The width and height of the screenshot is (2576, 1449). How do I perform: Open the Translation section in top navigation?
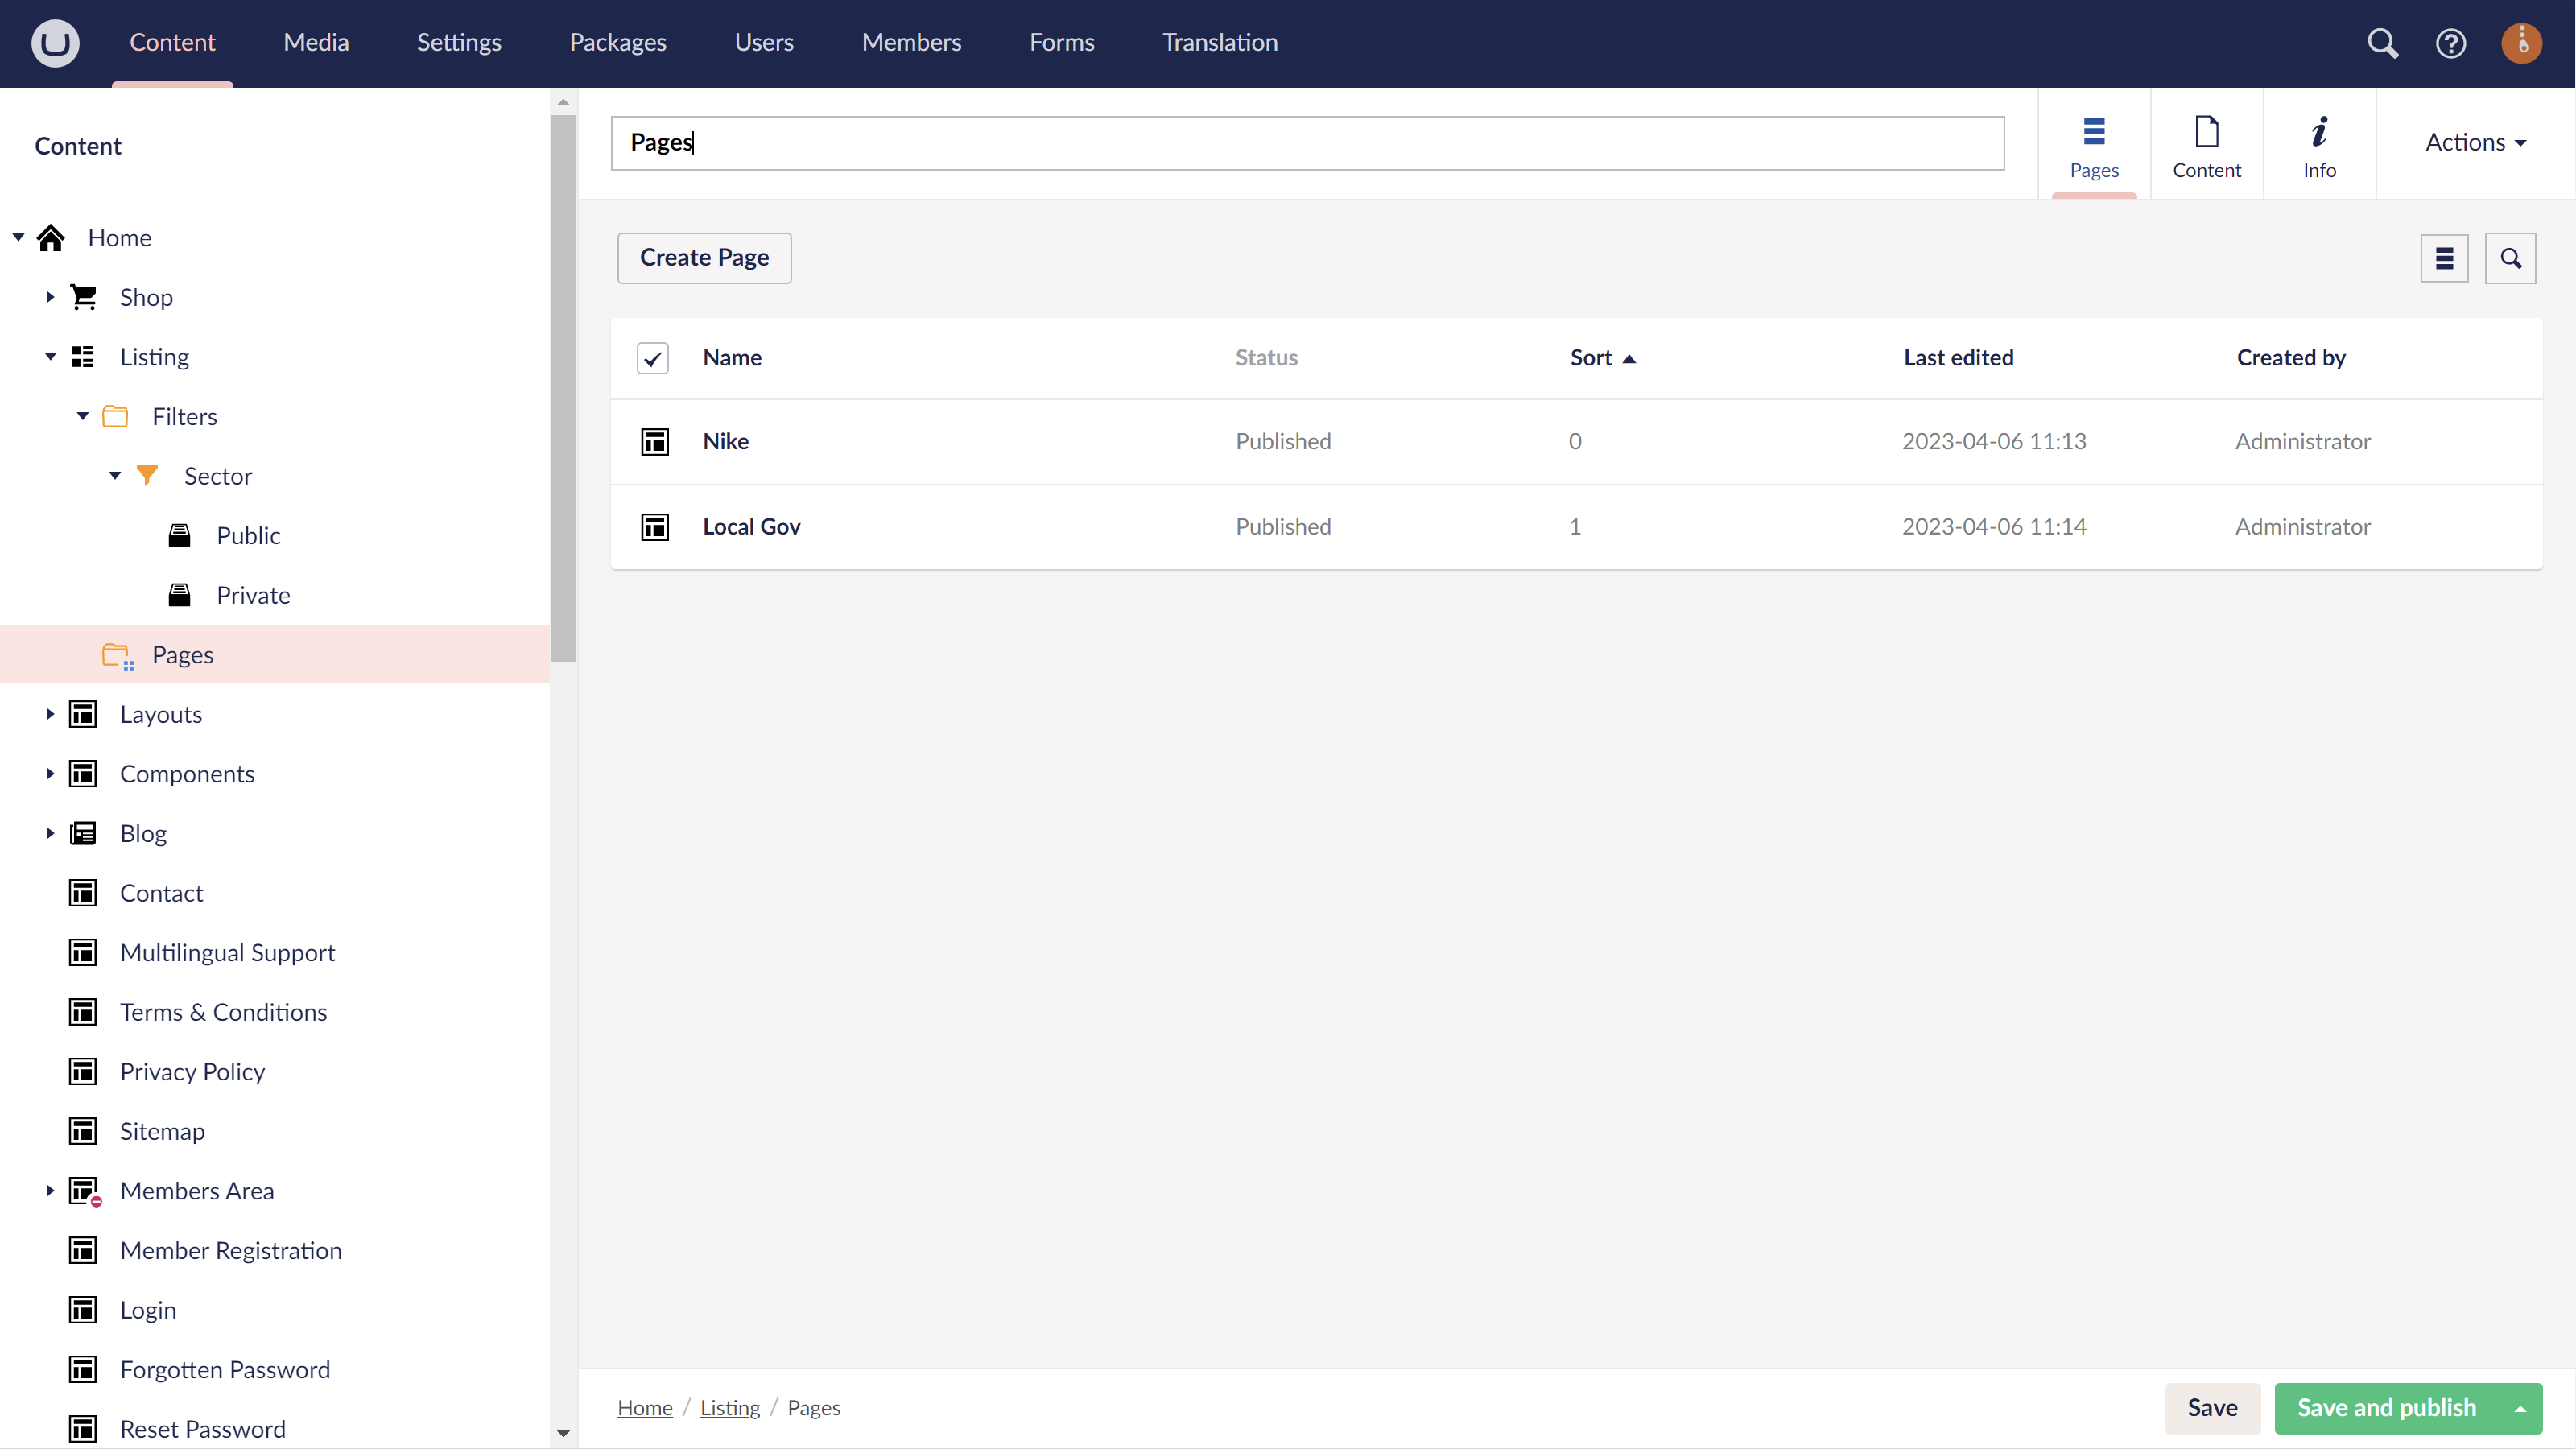click(1220, 42)
